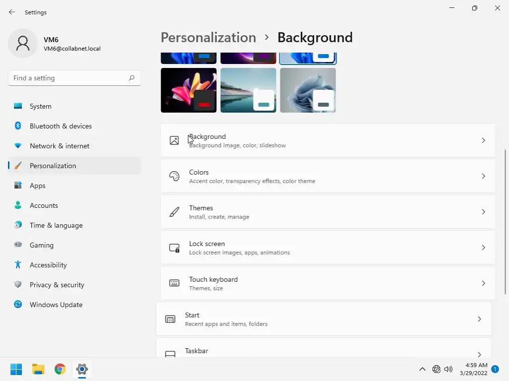Expand Lock screen row chevron
509x381 pixels.
(483, 248)
